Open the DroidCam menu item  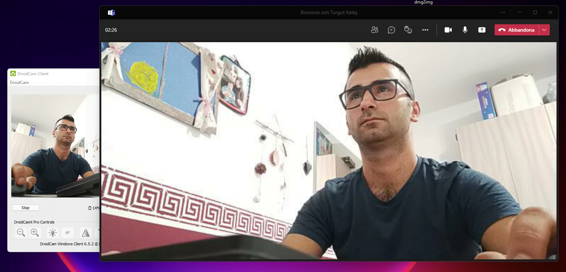[x=19, y=83]
